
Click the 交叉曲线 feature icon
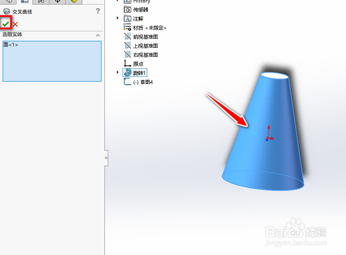point(7,11)
